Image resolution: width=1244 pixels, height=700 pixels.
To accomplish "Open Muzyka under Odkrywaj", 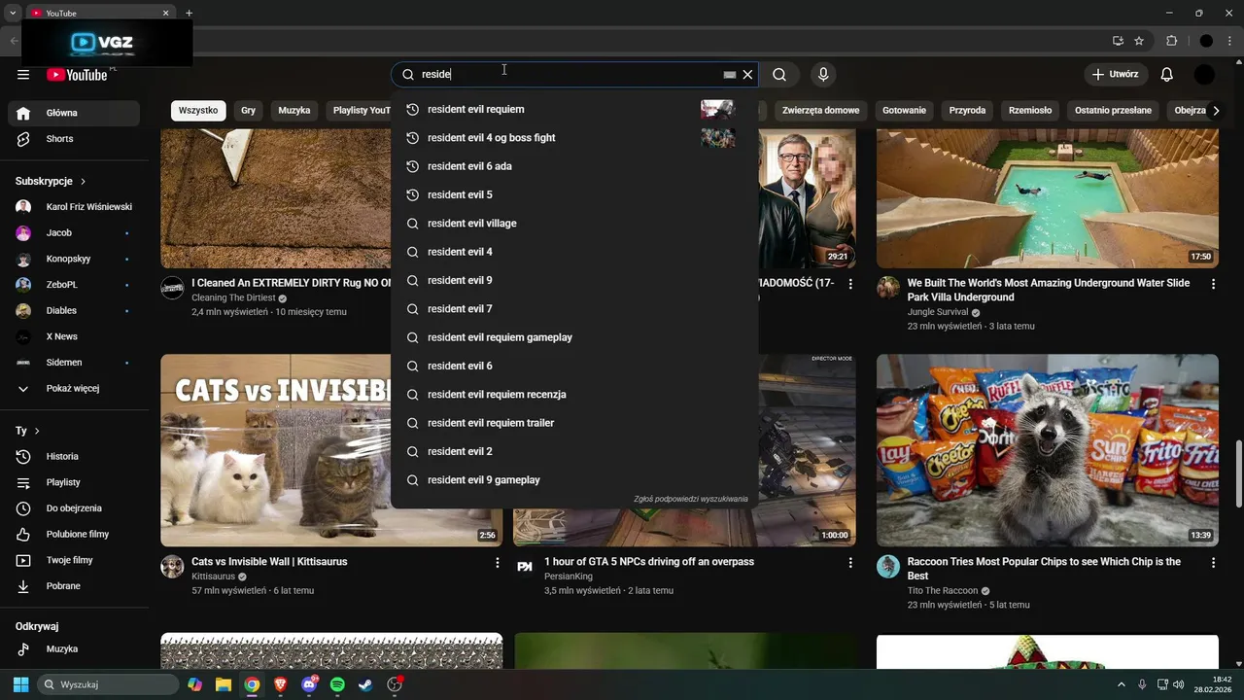I will coord(74,649).
